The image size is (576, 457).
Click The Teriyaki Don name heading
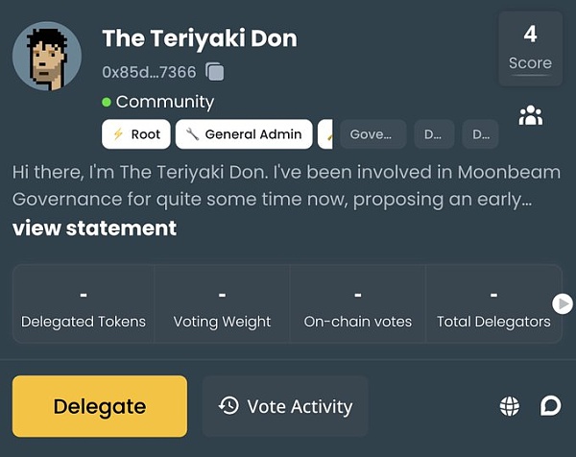[x=199, y=38]
